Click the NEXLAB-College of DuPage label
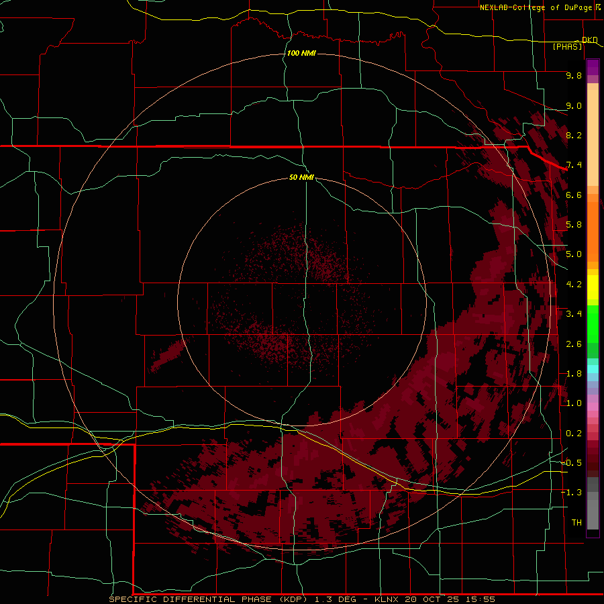This screenshot has height=604, width=604. coord(536,7)
